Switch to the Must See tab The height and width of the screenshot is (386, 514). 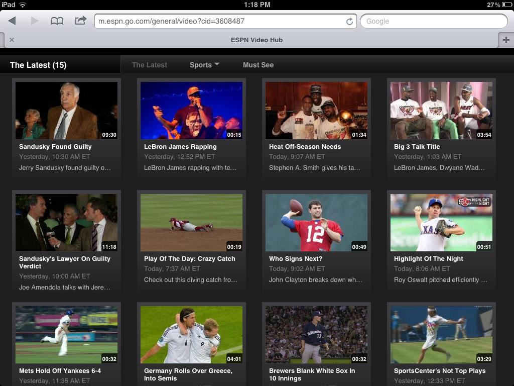tap(259, 65)
